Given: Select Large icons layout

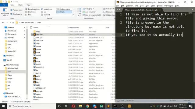Looking at the screenshot, I should point(47,9).
